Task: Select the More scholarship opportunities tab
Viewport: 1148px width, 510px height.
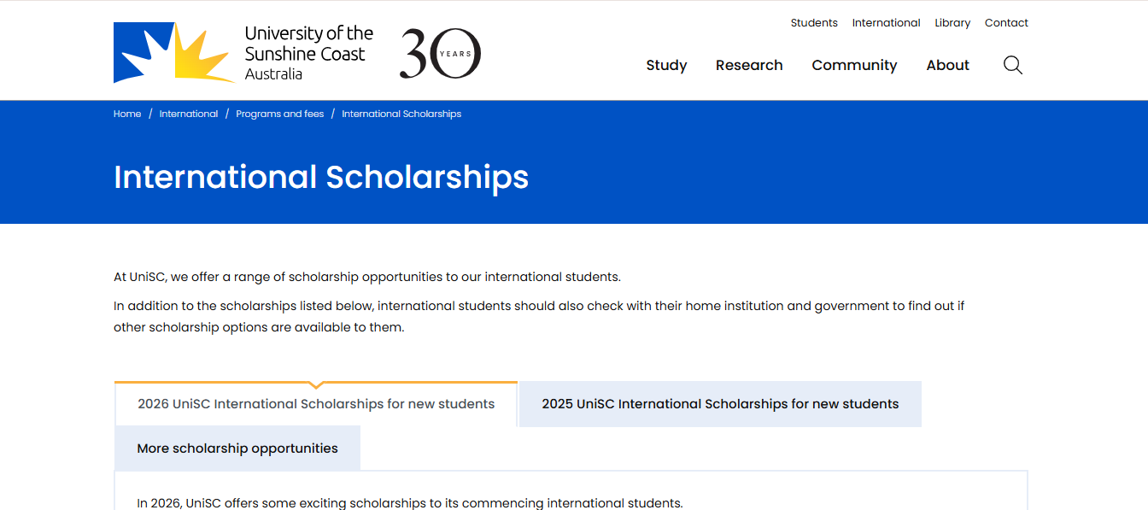Action: (237, 448)
